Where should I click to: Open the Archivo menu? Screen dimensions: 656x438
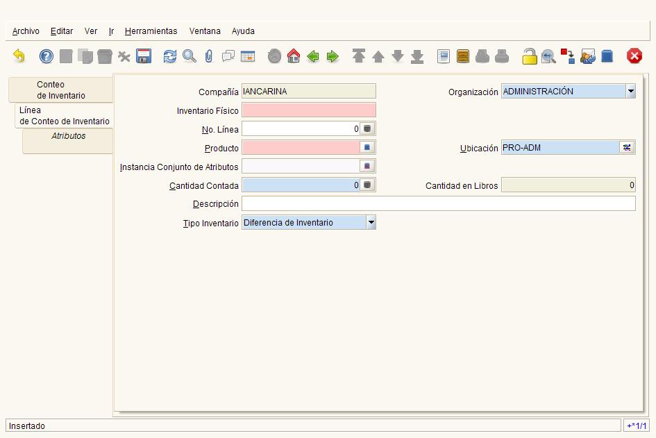26,31
